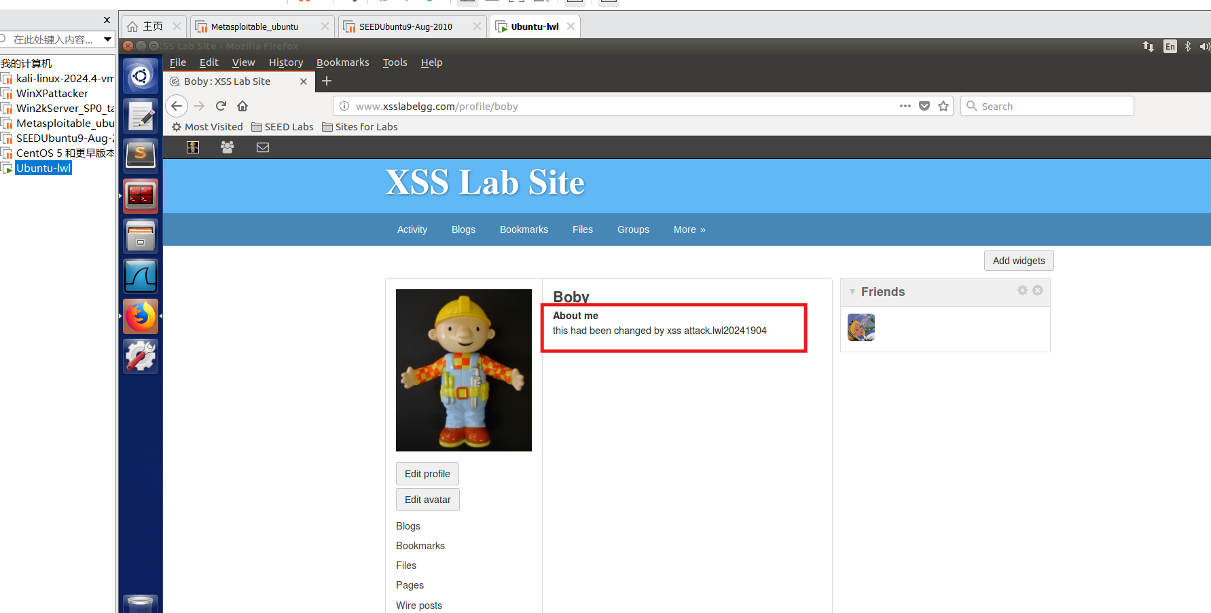Close the Boby : XSS Lab Site tab

304,81
